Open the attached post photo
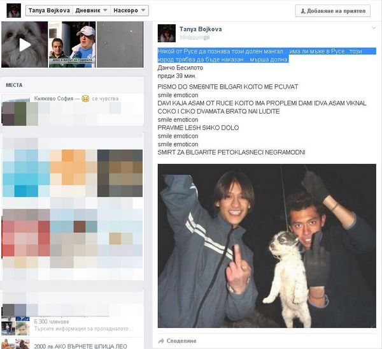Image resolution: width=382 pixels, height=349 pixels. coord(266,246)
